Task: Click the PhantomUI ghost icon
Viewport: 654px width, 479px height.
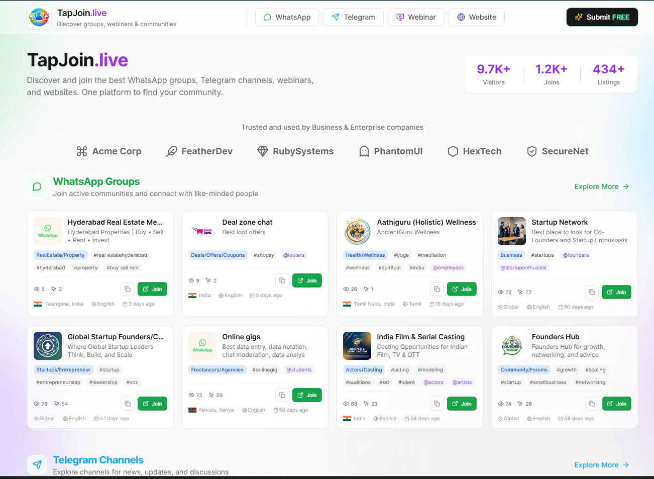Action: tap(364, 151)
